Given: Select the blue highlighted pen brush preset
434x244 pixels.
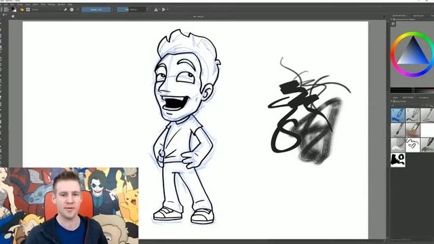Looking at the screenshot, I should [x=398, y=115].
